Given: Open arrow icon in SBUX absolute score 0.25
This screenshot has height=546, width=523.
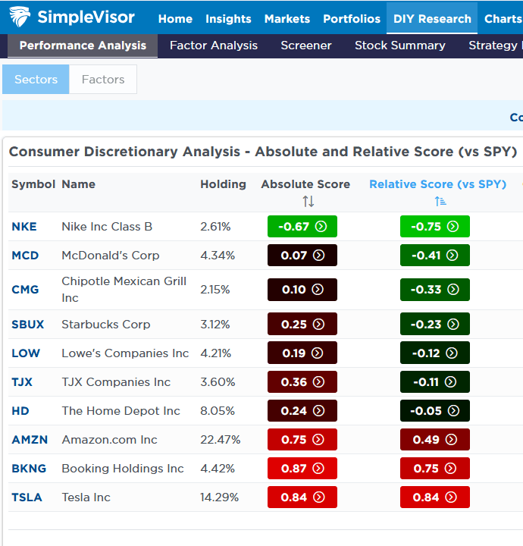Looking at the screenshot, I should point(318,325).
